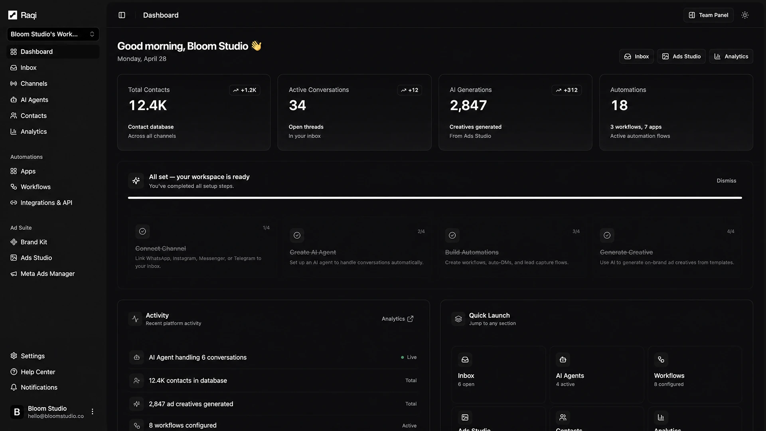This screenshot has width=766, height=431.
Task: Click the AI Agent handling conversations row
Action: (273, 358)
